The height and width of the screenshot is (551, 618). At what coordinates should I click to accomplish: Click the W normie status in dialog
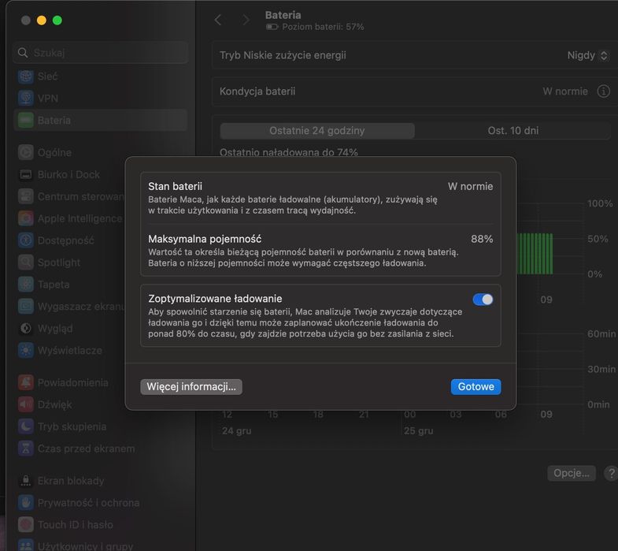(x=470, y=186)
